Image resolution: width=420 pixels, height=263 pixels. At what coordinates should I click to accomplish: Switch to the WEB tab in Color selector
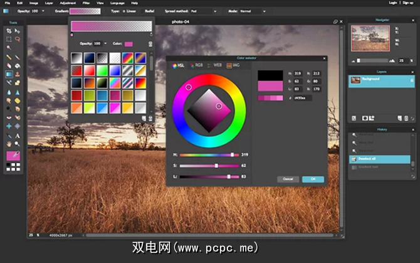[x=214, y=65]
